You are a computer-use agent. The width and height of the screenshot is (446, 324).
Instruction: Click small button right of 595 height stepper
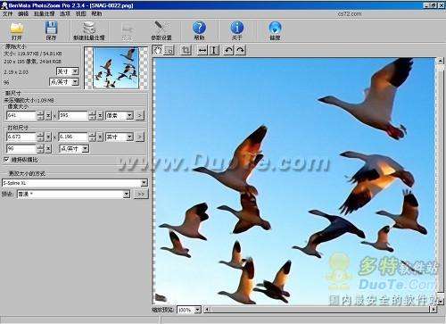click(101, 115)
